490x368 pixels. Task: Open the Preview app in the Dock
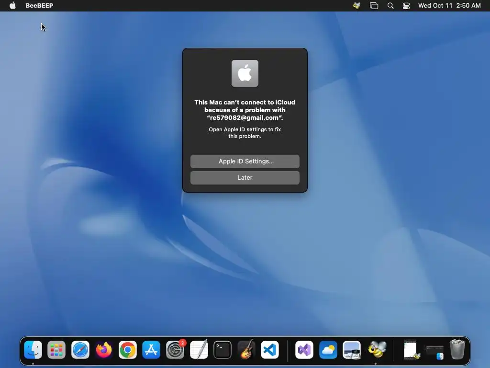[x=352, y=349]
